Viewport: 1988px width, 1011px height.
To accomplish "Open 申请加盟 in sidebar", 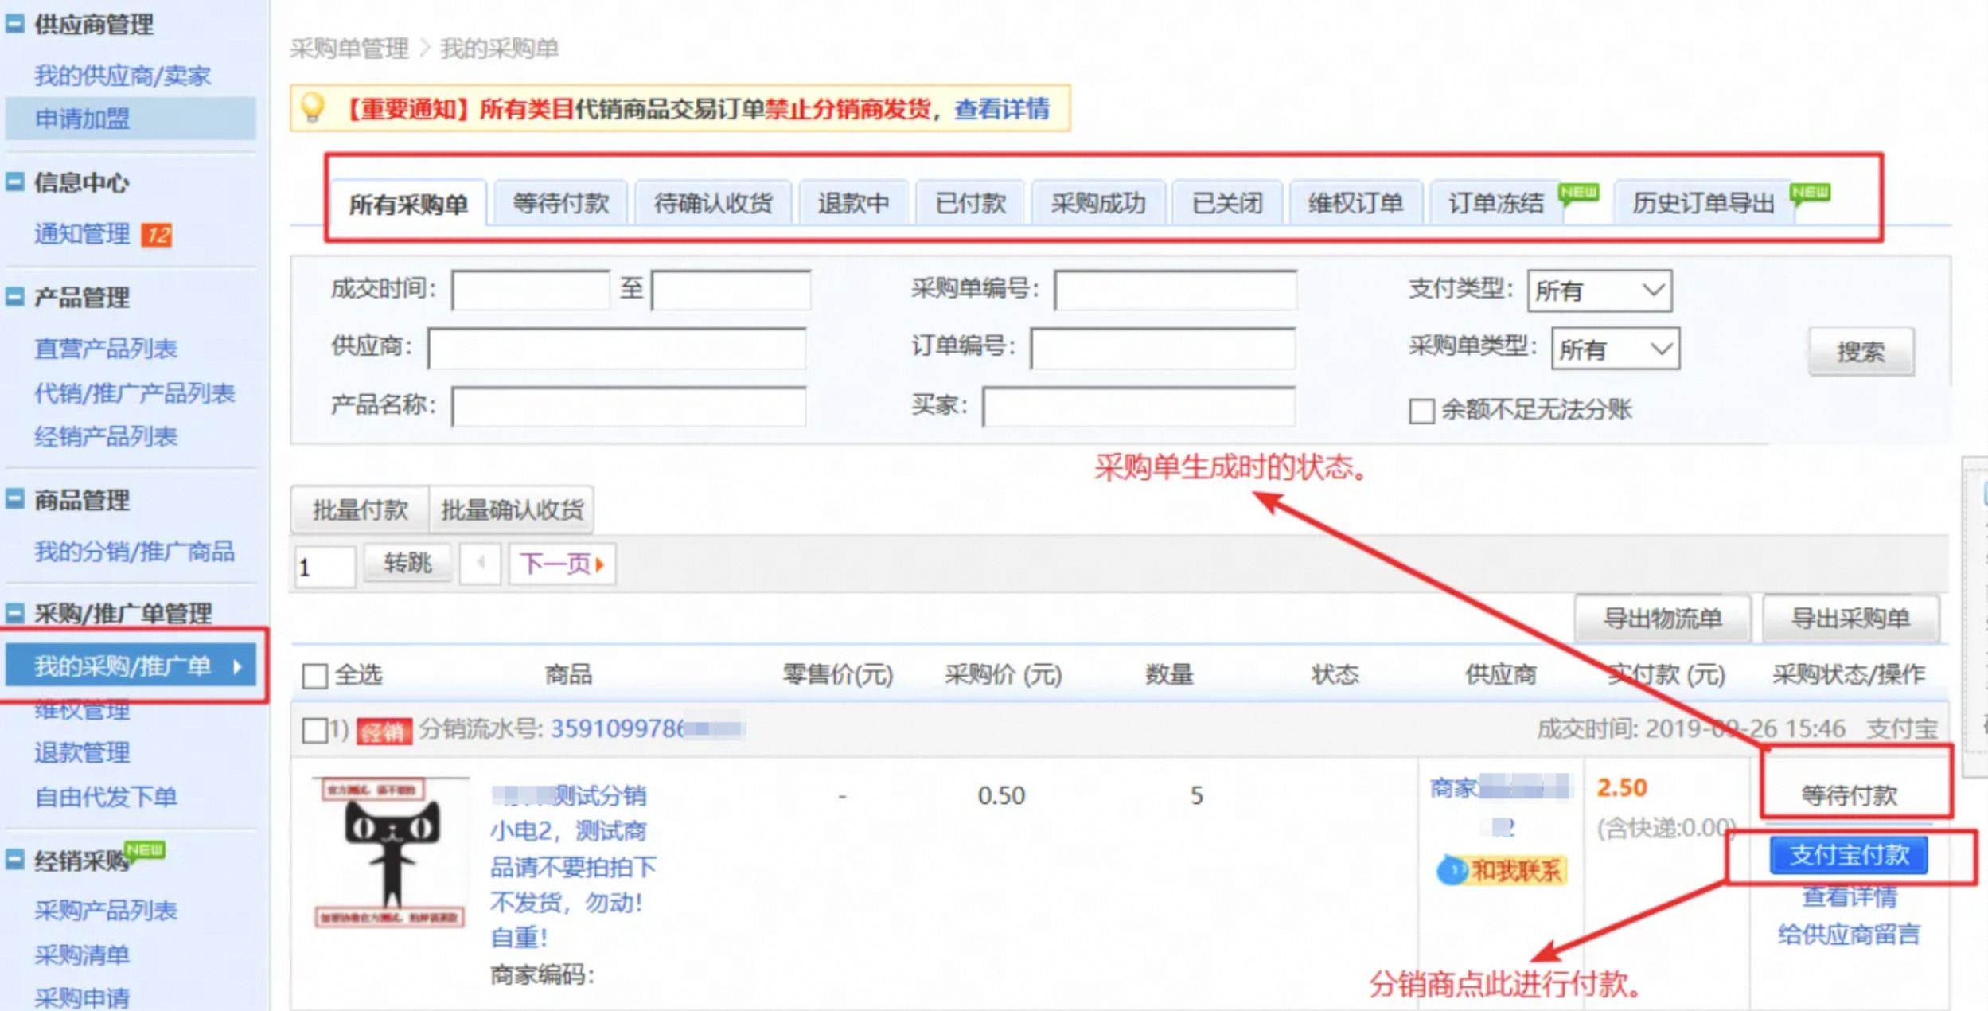I will (81, 119).
